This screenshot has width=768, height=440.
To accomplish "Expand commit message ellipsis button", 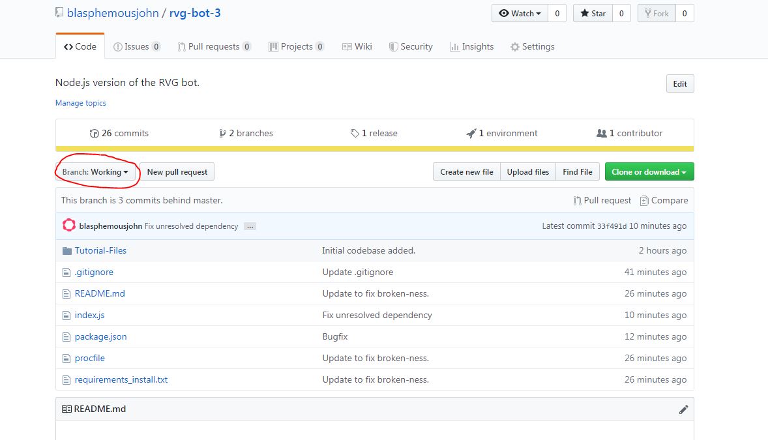I will coord(250,226).
